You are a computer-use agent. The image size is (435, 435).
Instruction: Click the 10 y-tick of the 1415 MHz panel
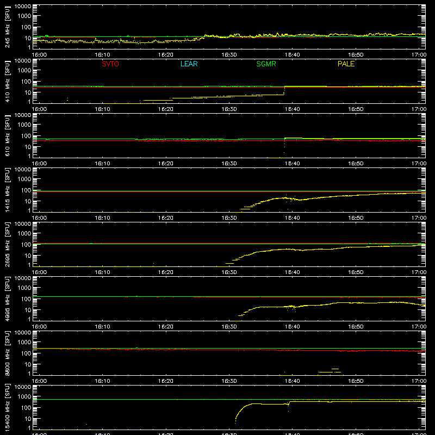[x=28, y=201]
